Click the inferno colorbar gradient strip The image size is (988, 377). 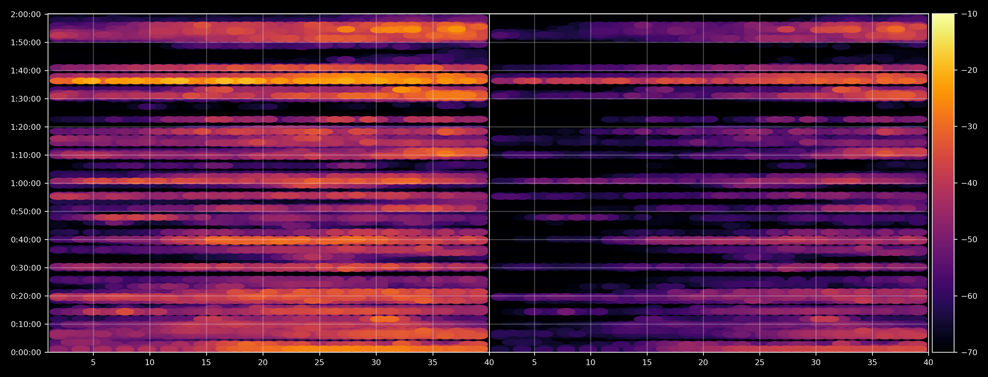pyautogui.click(x=943, y=183)
